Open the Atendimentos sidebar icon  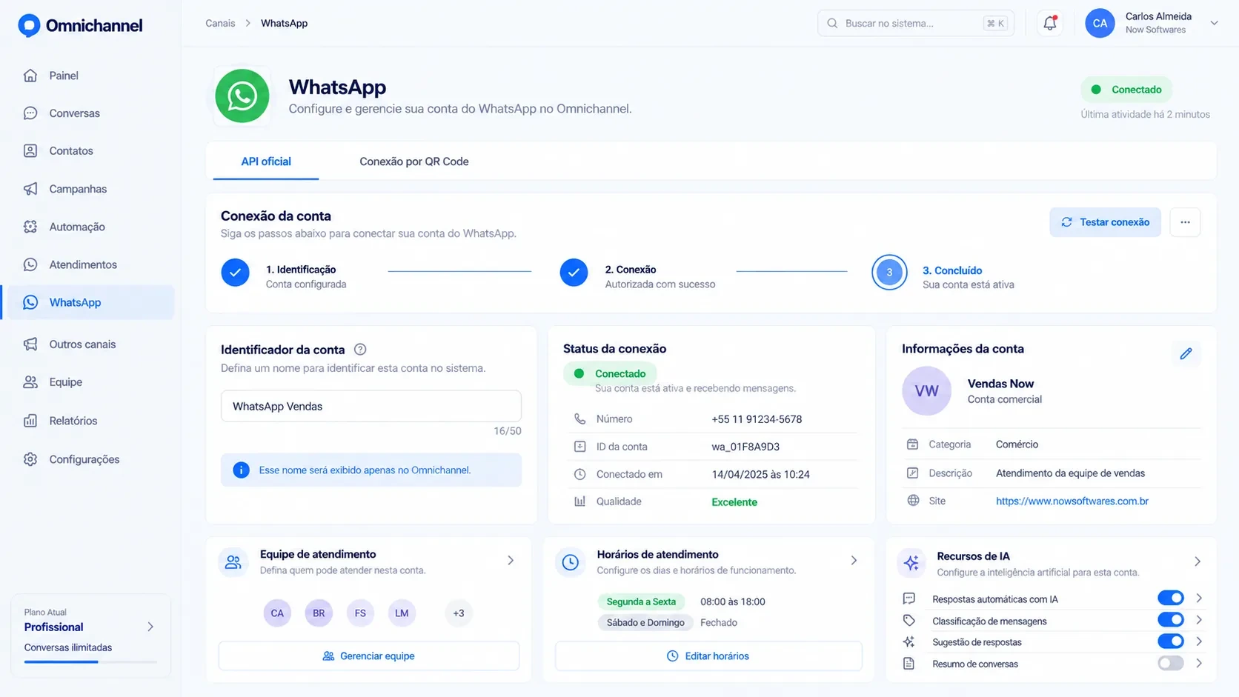tap(30, 264)
